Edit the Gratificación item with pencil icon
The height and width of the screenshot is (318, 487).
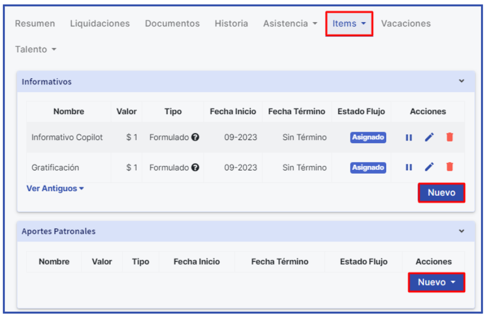click(x=429, y=167)
